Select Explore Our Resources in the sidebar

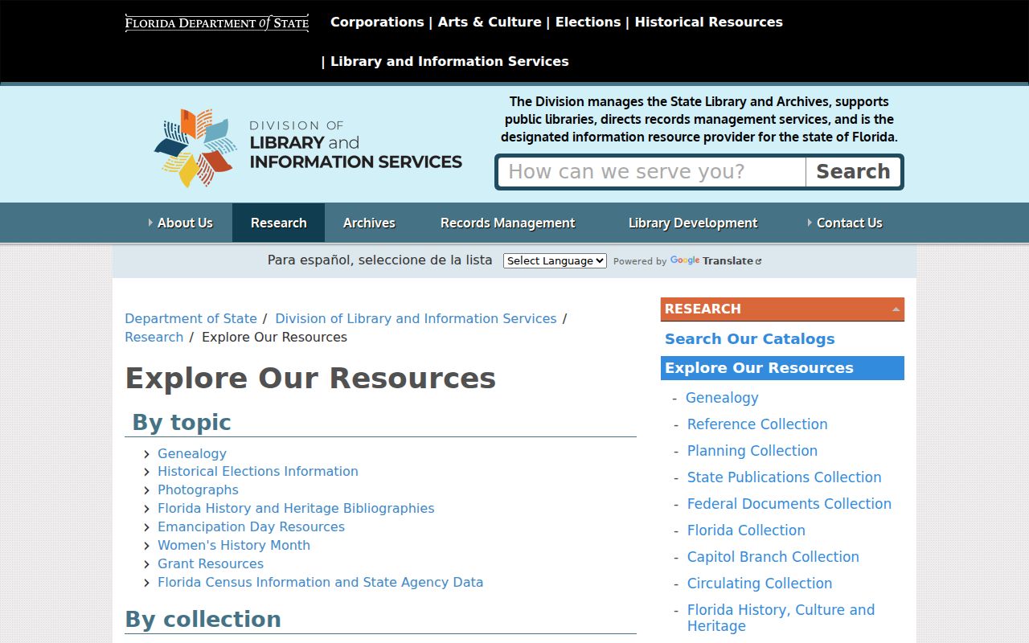pos(782,368)
